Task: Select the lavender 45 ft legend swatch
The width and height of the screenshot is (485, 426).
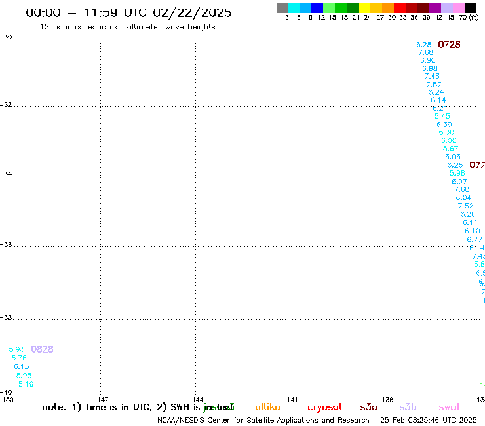Action: click(x=446, y=8)
